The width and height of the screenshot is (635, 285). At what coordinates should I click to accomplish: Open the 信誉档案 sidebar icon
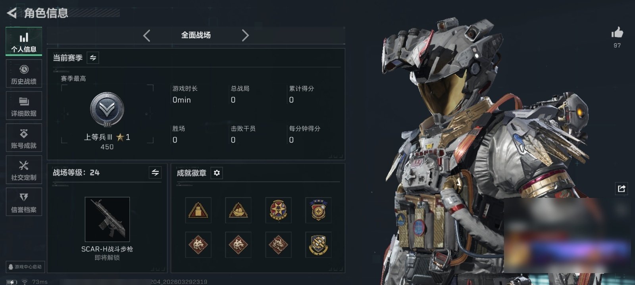click(24, 202)
